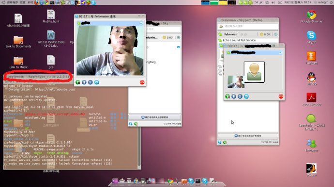Hang up the call in front video window
The height and width of the screenshot is (187, 334).
[142, 82]
